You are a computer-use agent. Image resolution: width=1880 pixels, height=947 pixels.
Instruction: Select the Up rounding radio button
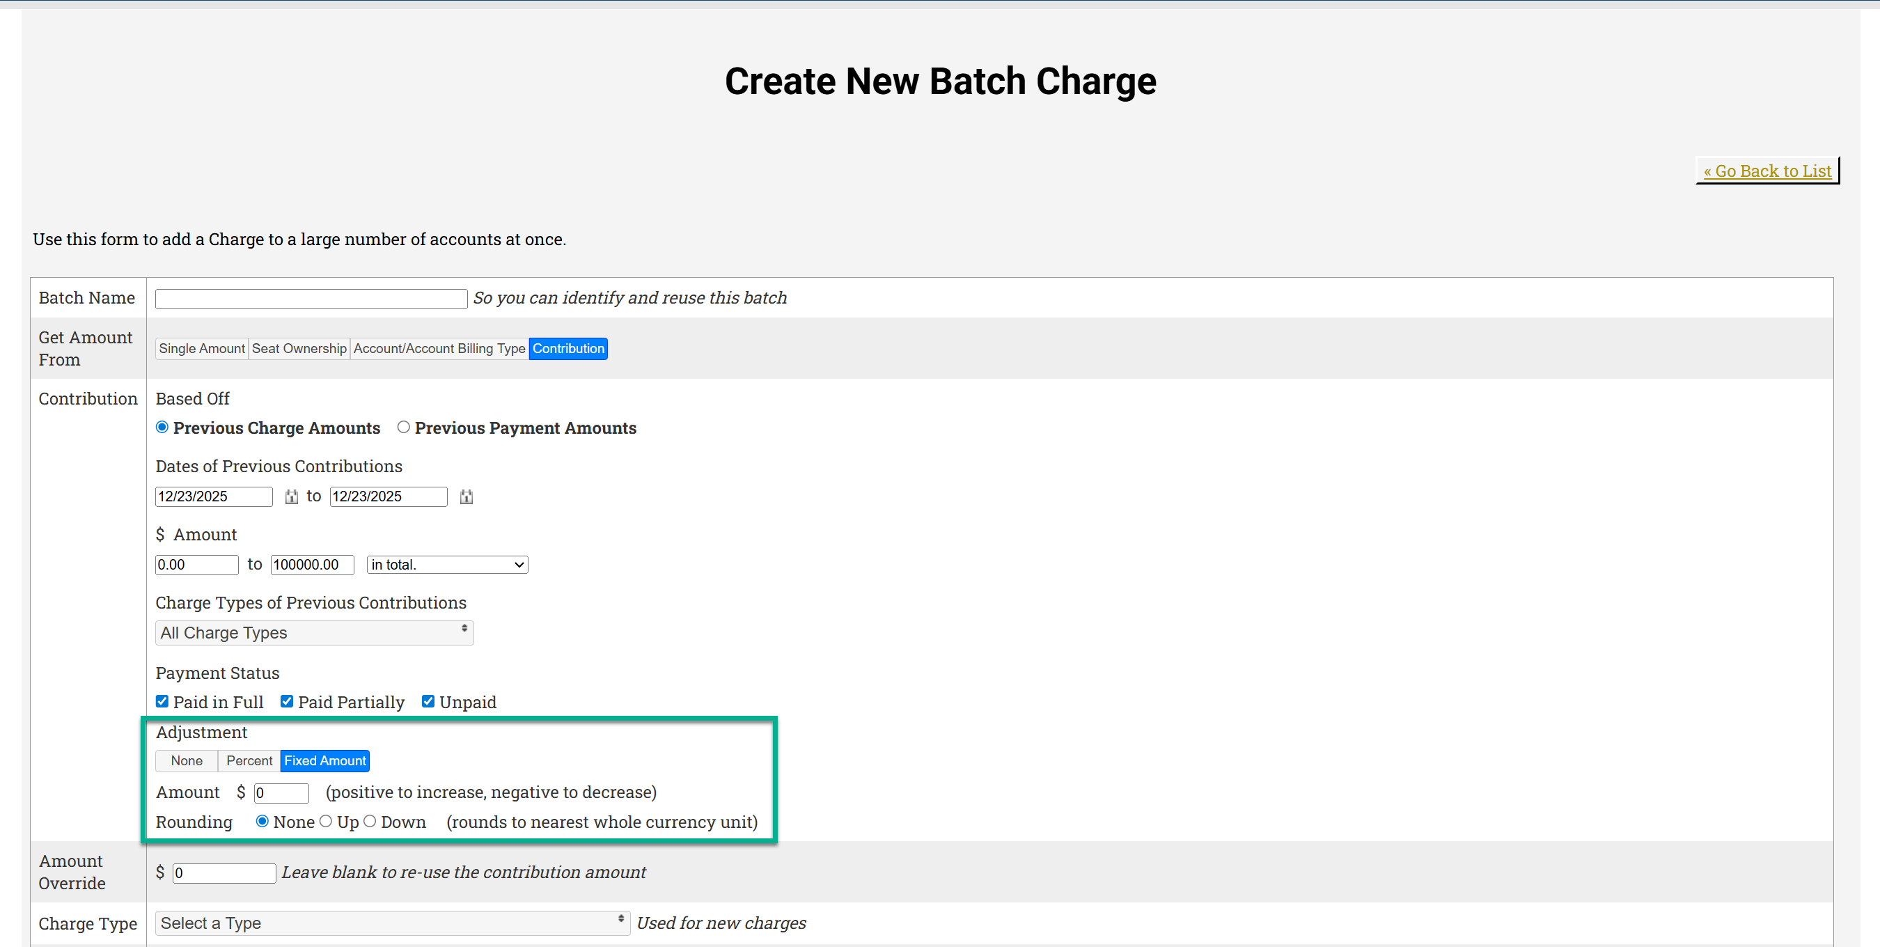(x=327, y=822)
